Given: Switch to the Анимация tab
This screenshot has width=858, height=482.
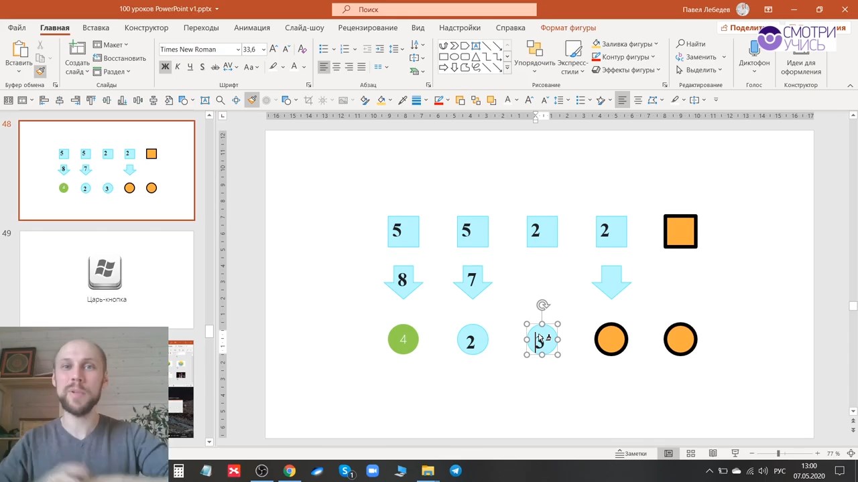Looking at the screenshot, I should pyautogui.click(x=251, y=28).
